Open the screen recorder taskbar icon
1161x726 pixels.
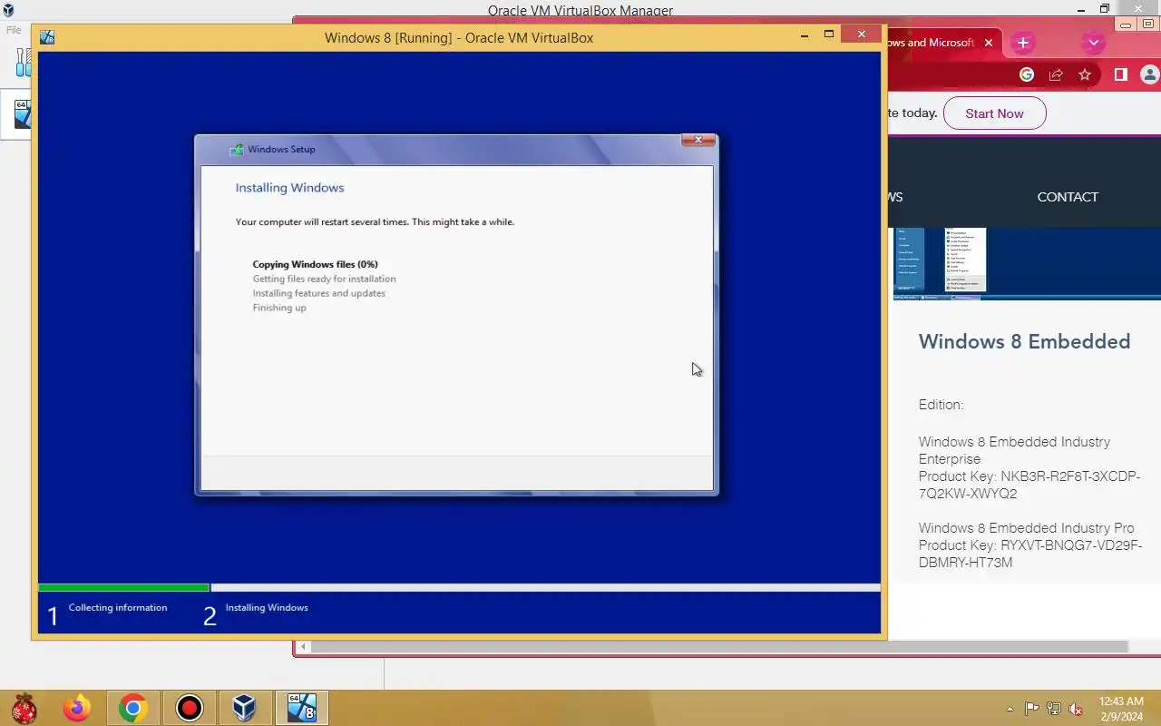[190, 708]
